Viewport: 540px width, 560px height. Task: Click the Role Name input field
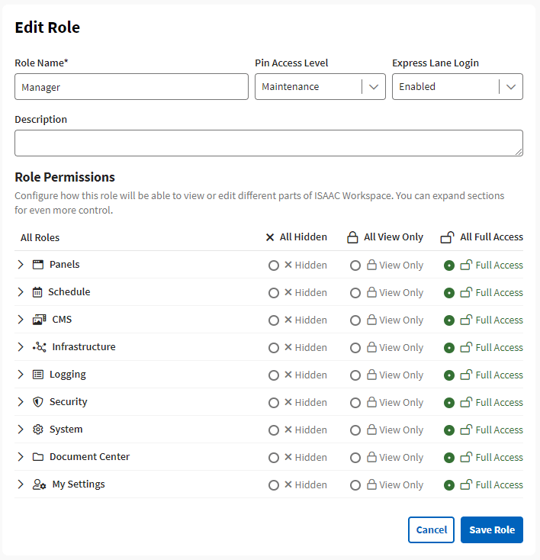point(131,87)
